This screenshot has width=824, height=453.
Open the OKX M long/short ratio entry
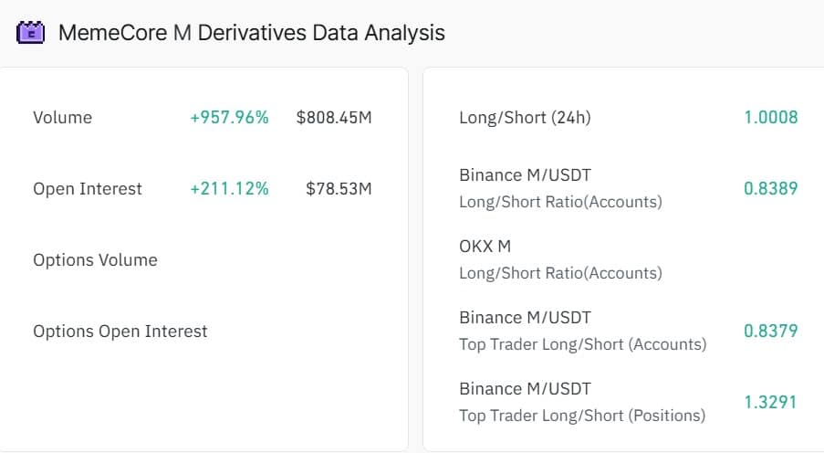tap(560, 258)
